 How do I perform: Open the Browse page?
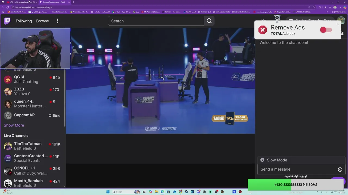[x=43, y=21]
